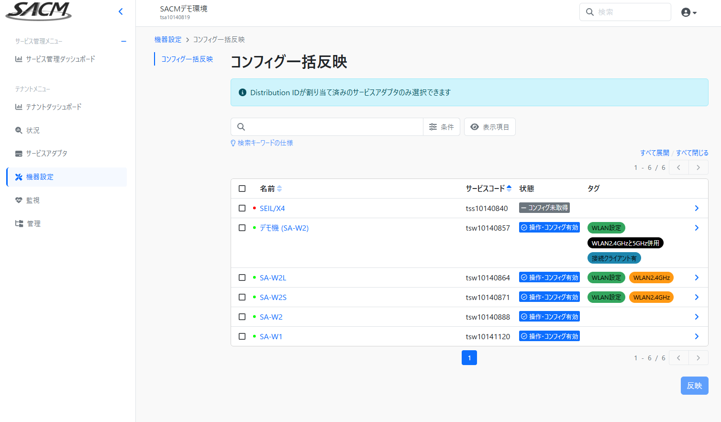Click the info icon in Distribution ID banner
The height and width of the screenshot is (422, 721).
(243, 92)
